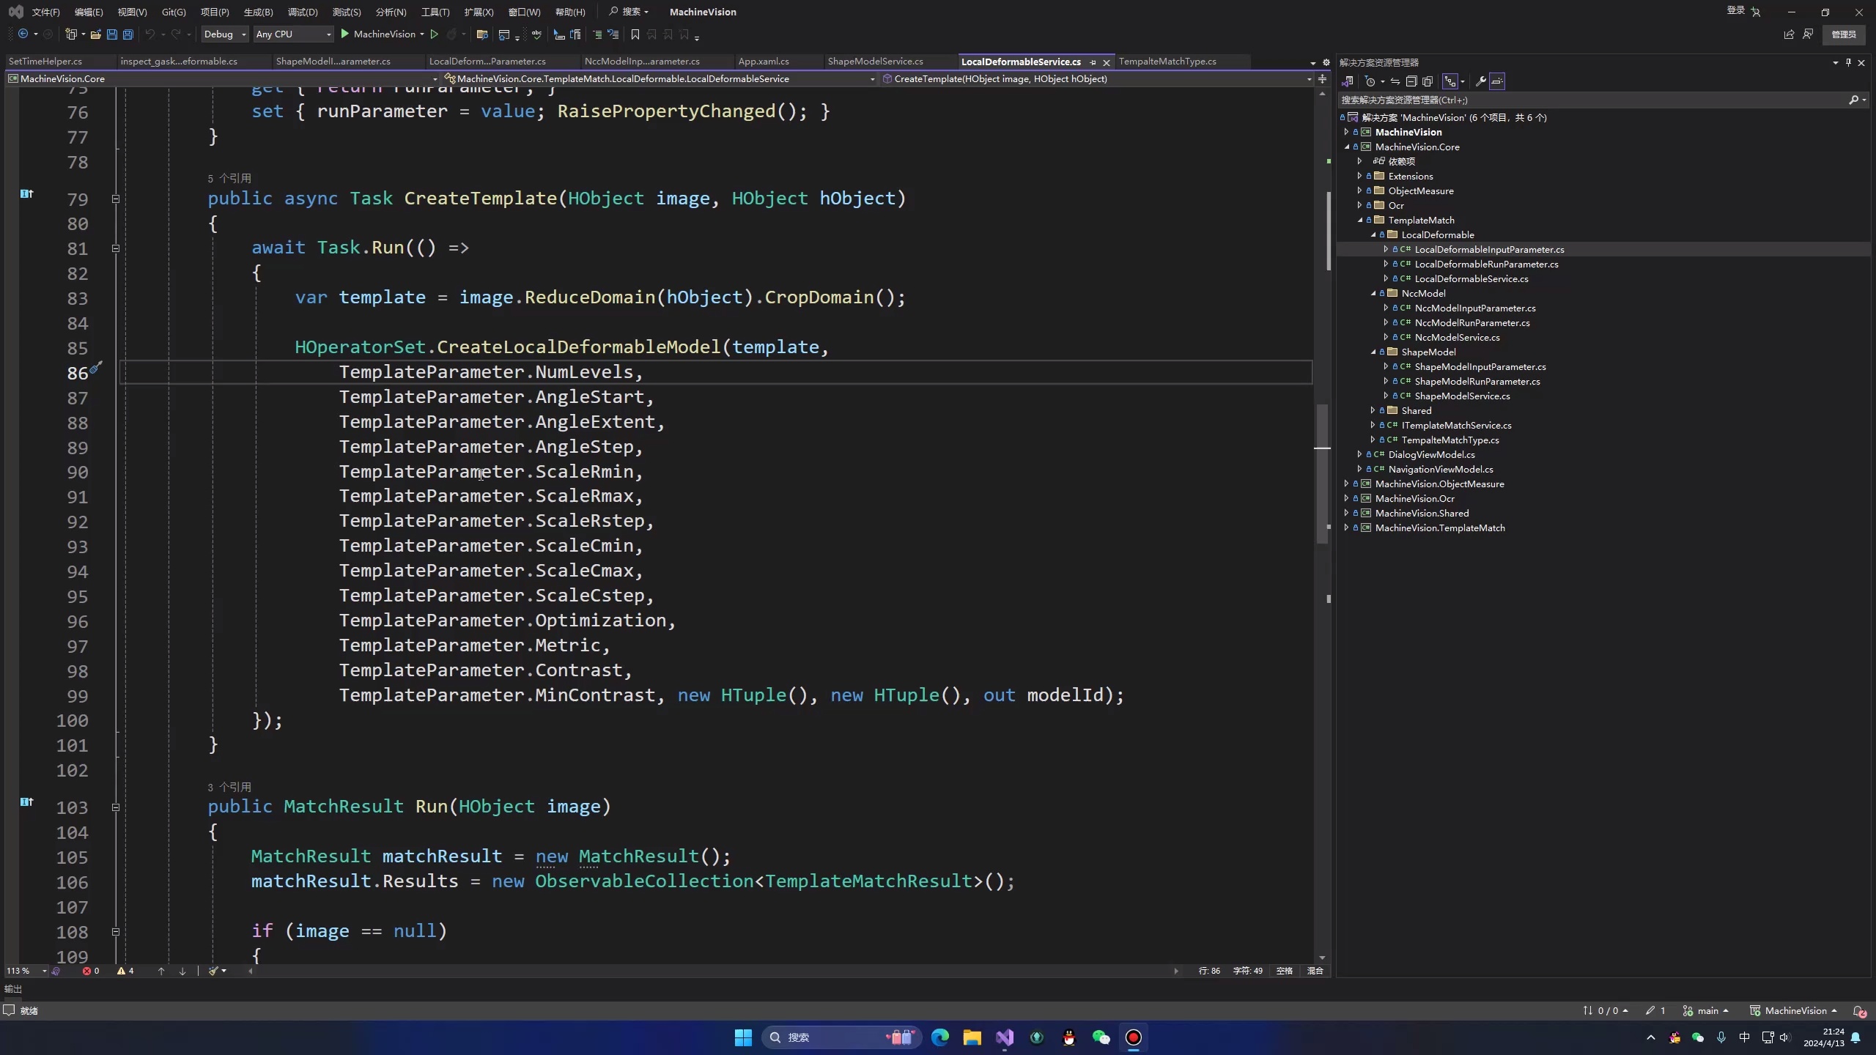
Task: Click the open file folder toolbar icon
Action: (95, 34)
